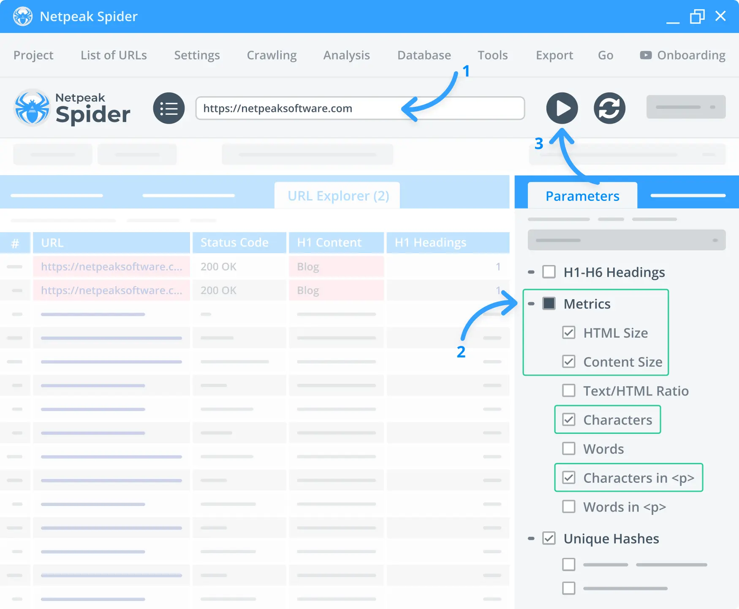Image resolution: width=739 pixels, height=609 pixels.
Task: Open the Analysis menu
Action: (346, 55)
